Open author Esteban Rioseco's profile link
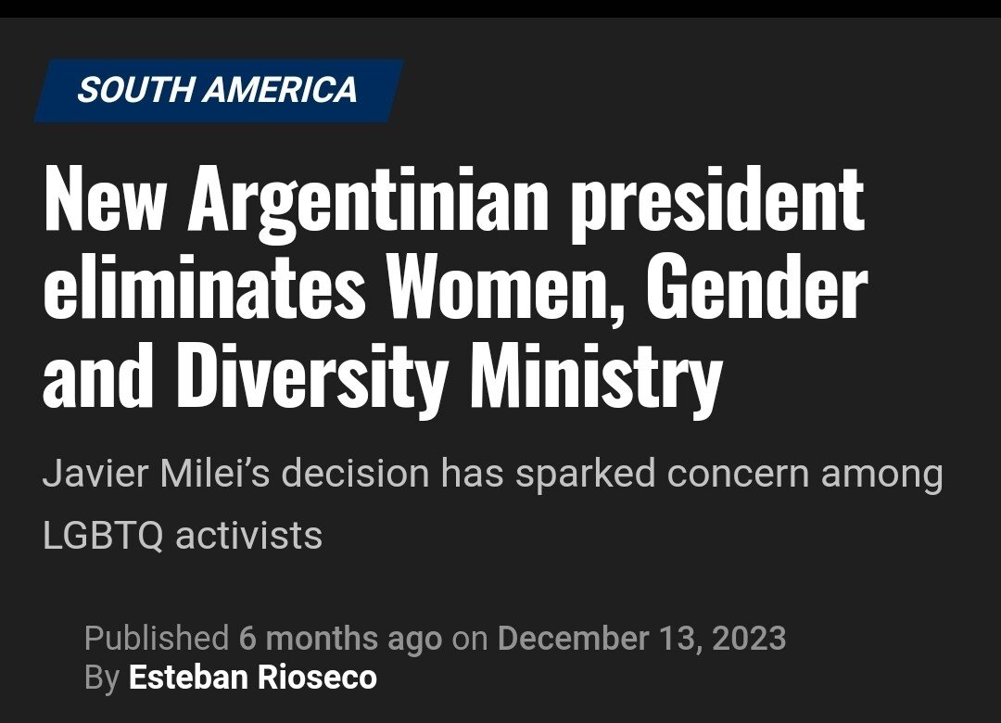This screenshot has height=723, width=1001. coord(252,678)
